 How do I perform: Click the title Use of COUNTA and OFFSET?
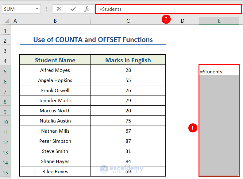(93, 40)
